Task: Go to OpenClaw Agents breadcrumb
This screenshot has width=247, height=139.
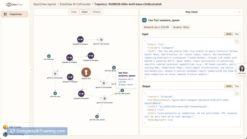Action: [x=44, y=4]
